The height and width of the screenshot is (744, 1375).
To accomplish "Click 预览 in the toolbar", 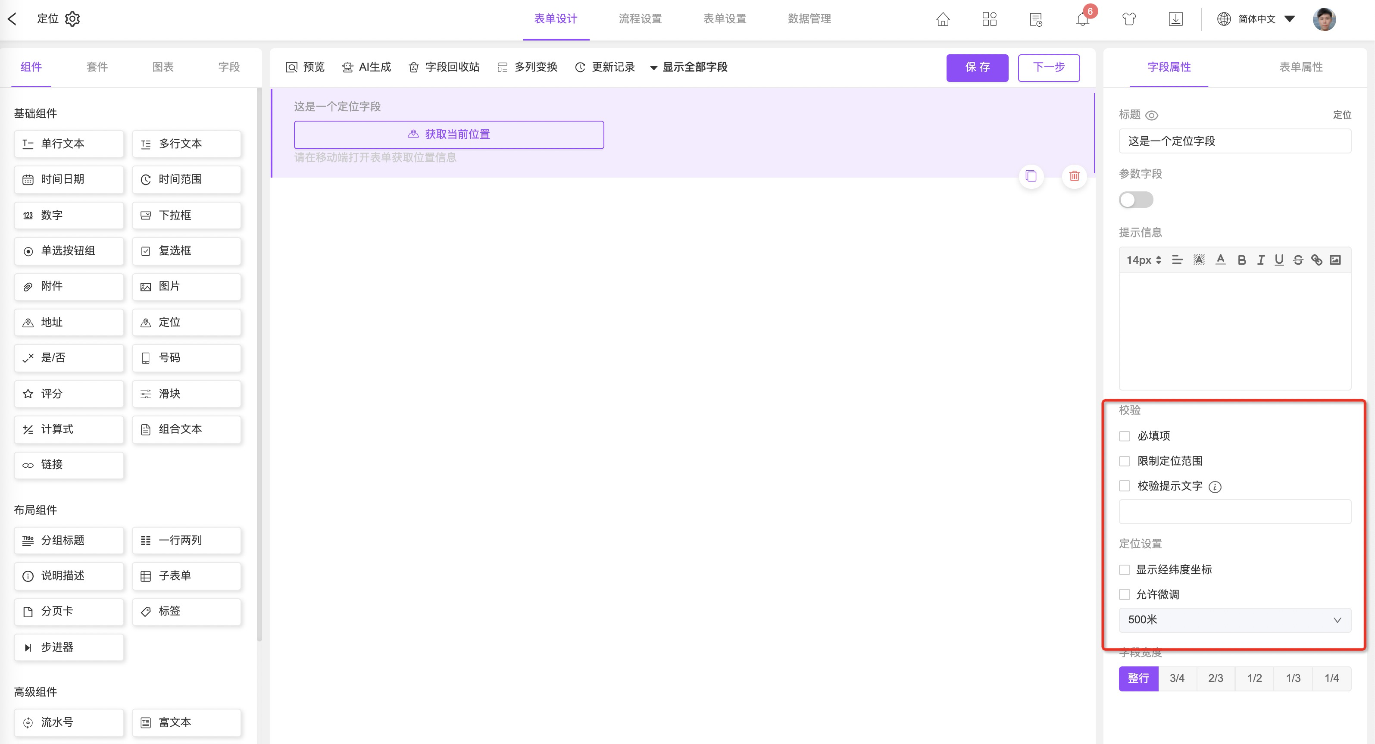I will 305,67.
